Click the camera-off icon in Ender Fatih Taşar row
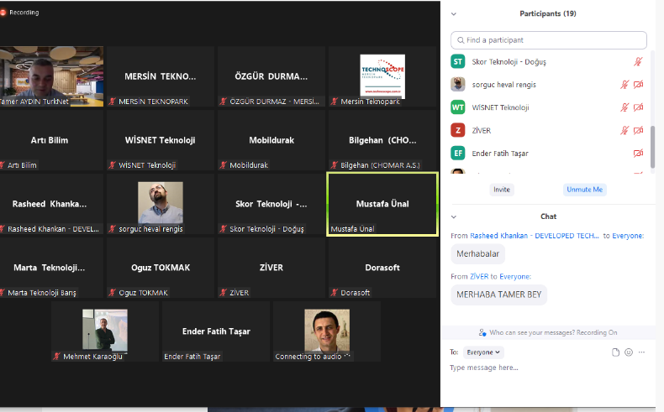 click(638, 153)
